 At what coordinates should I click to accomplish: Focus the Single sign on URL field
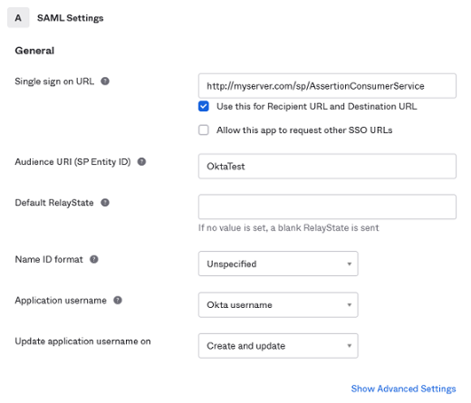[327, 86]
